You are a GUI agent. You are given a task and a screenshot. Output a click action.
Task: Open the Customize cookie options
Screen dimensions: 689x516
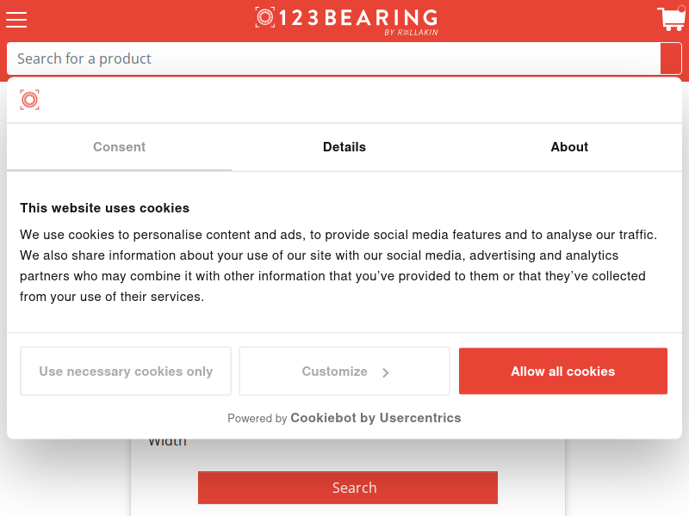pyautogui.click(x=344, y=372)
